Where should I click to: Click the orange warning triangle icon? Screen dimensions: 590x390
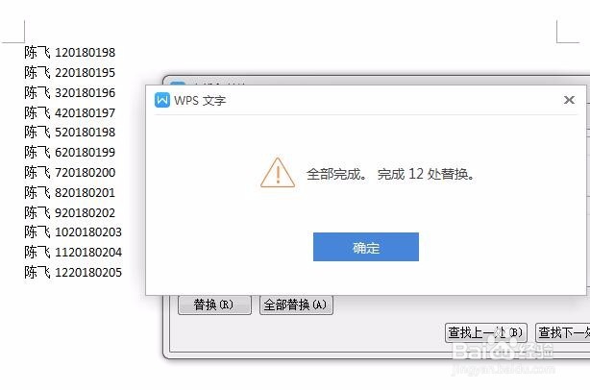tap(278, 173)
